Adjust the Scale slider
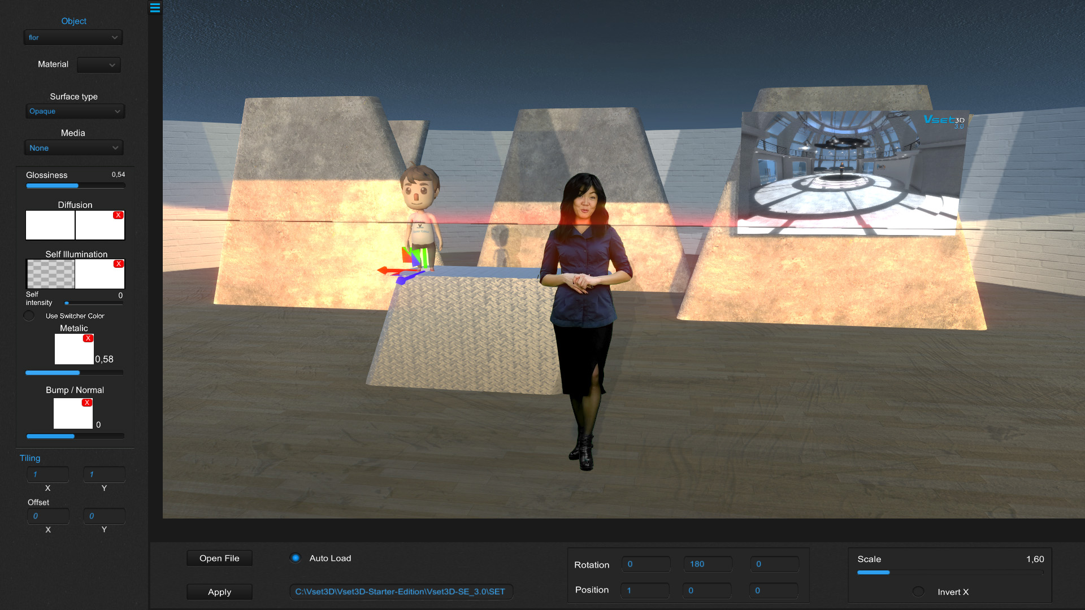This screenshot has height=610, width=1085. click(950, 572)
